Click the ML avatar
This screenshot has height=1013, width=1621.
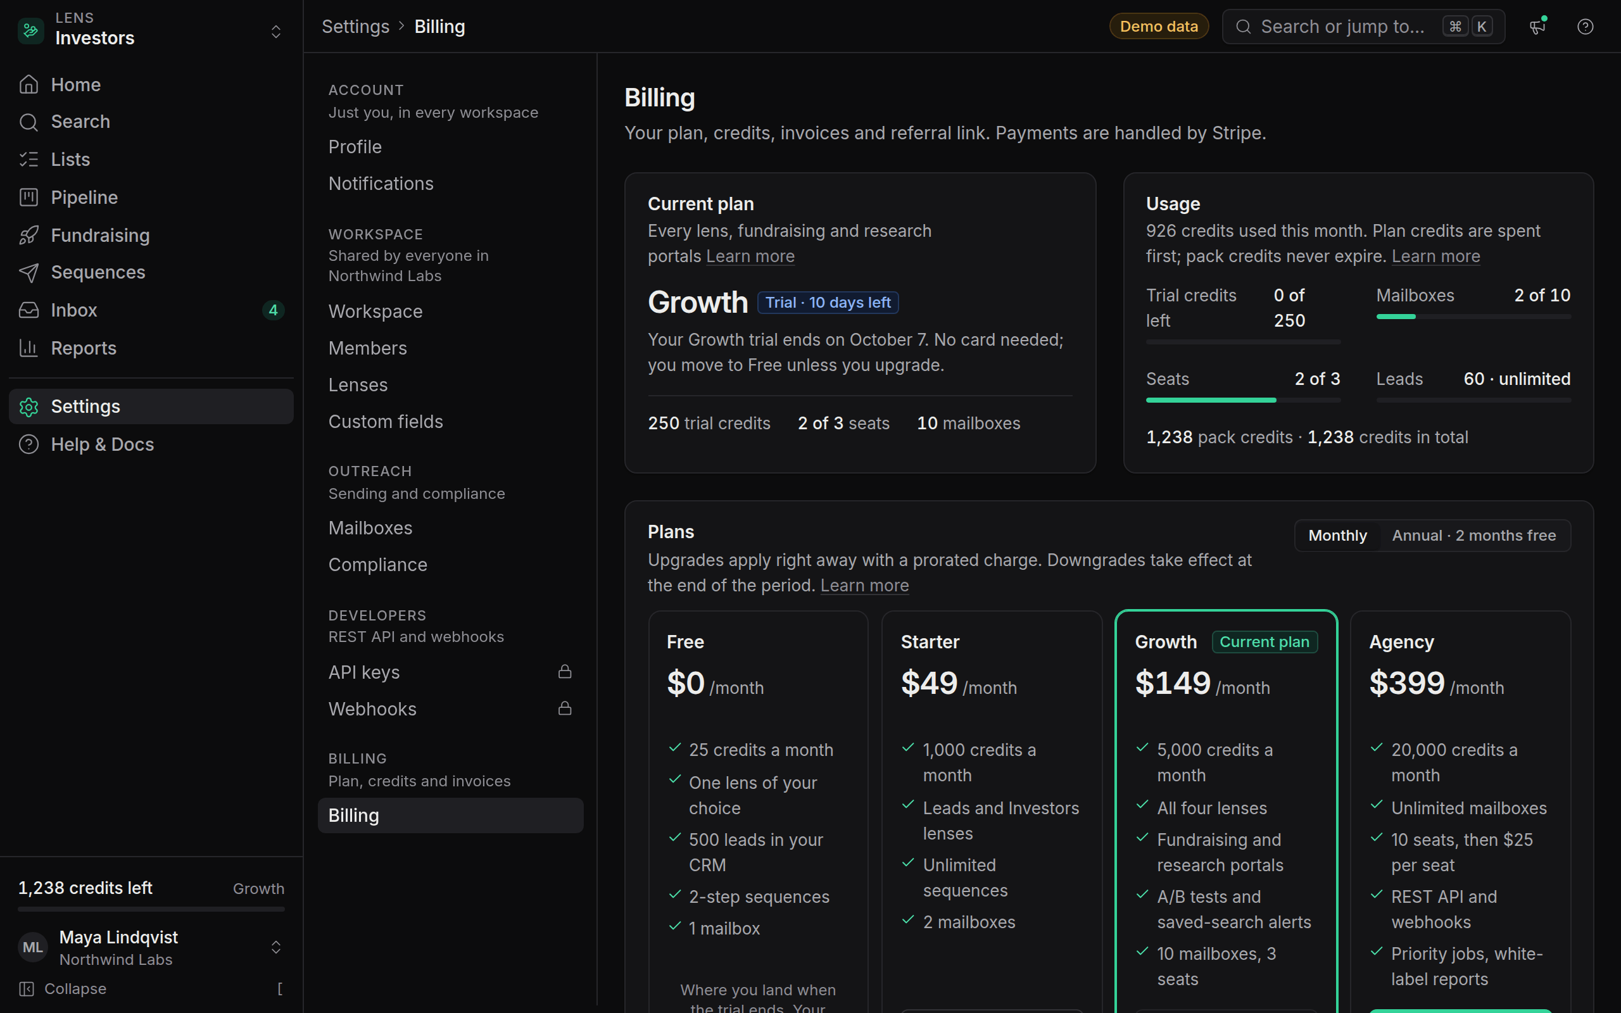coord(33,947)
